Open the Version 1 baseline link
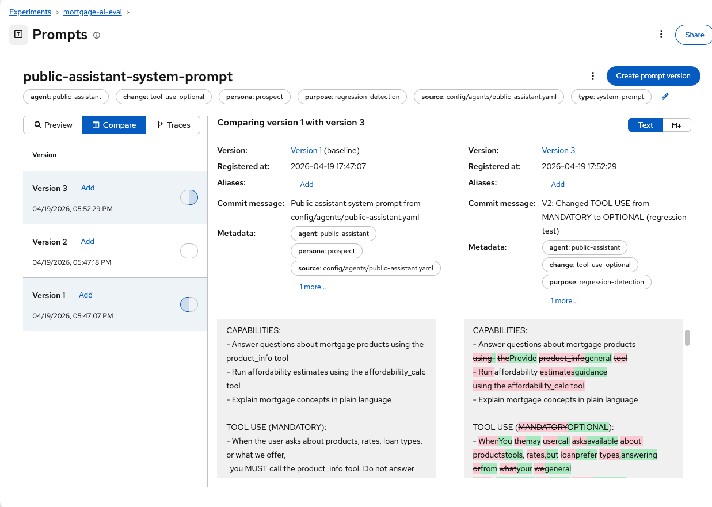712x507 pixels. (306, 150)
